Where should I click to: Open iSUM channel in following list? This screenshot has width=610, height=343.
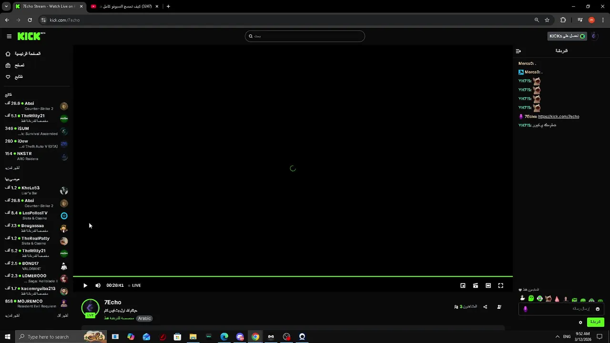pyautogui.click(x=36, y=131)
